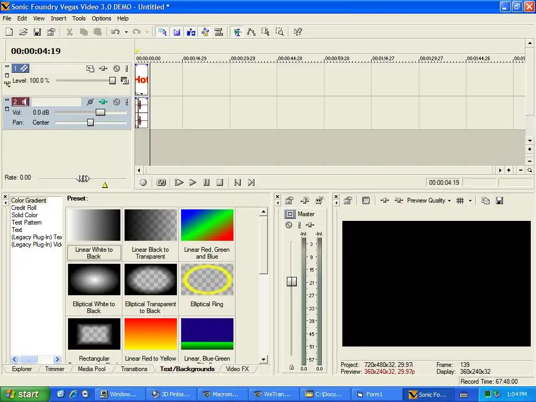Viewport: 536px width, 402px height.
Task: Click the Selection edit tool icon
Action: [x=265, y=32]
